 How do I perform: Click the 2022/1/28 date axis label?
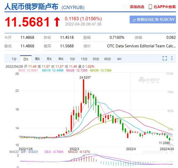(26, 149)
